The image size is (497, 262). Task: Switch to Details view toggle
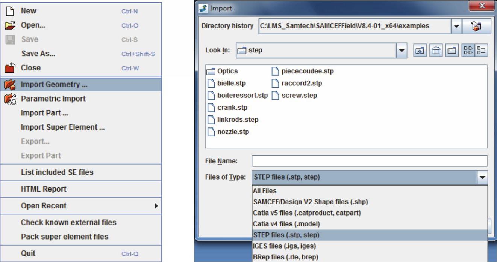click(x=481, y=50)
